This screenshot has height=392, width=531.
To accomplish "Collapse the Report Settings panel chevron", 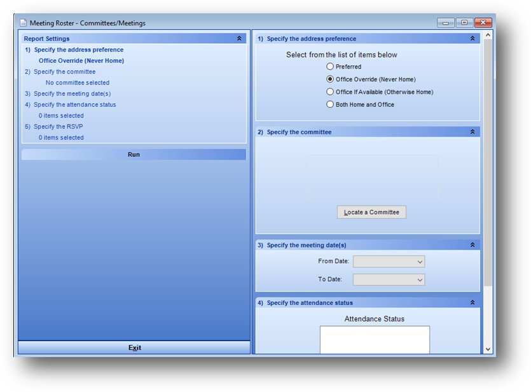I will pos(239,39).
